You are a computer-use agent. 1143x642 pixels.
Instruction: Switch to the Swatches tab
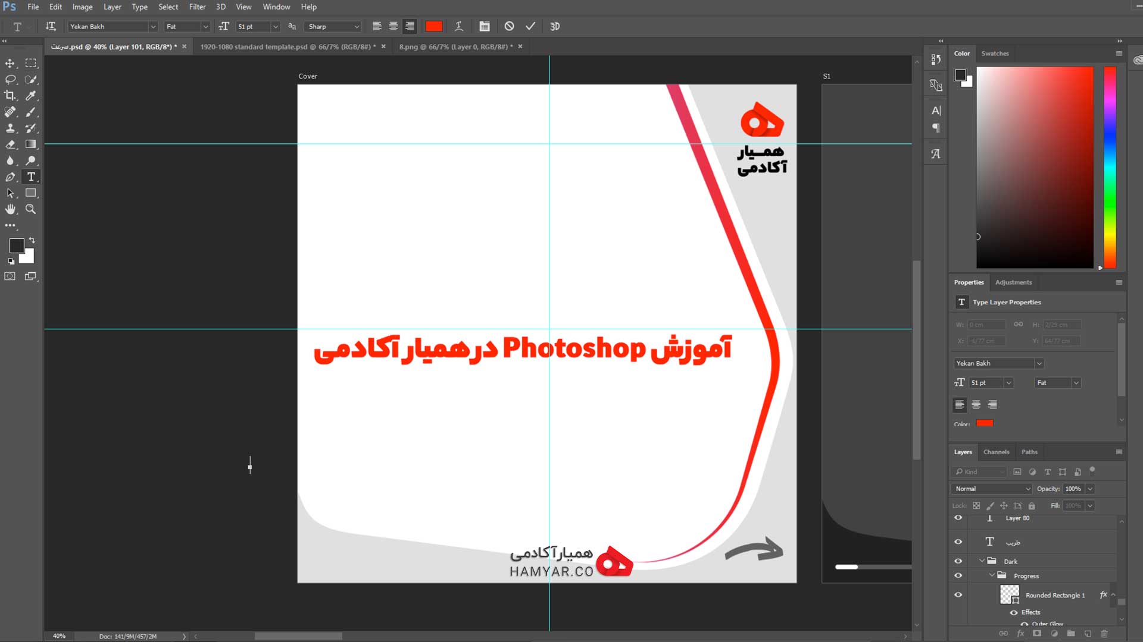point(995,53)
